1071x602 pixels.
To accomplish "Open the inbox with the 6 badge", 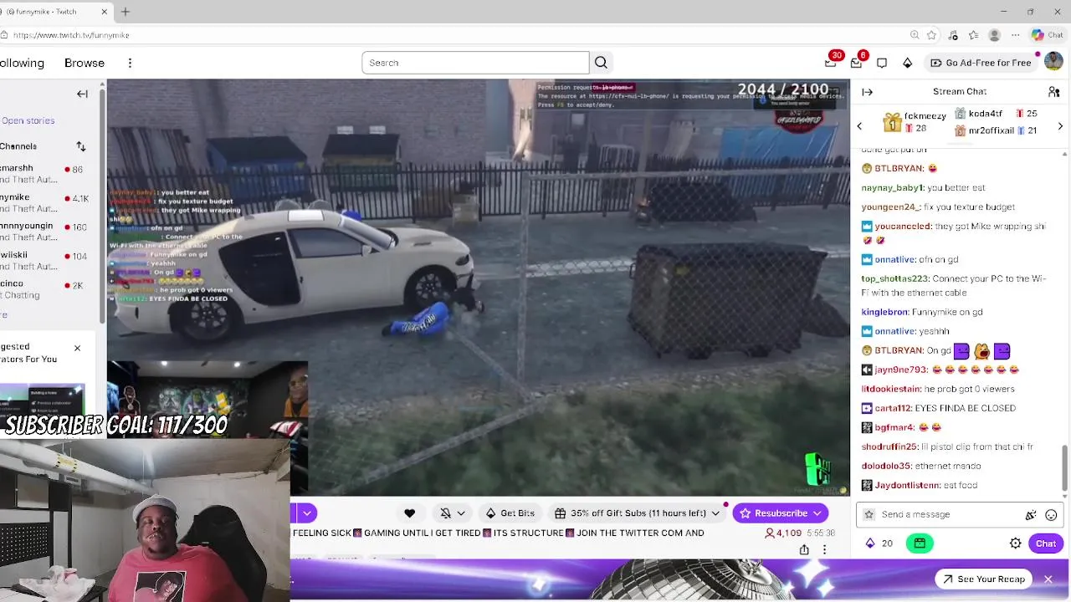I will (x=856, y=63).
